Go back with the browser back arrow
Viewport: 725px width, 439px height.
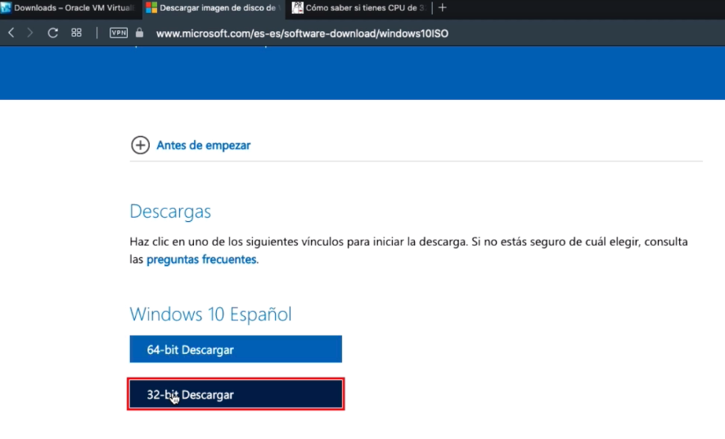11,33
